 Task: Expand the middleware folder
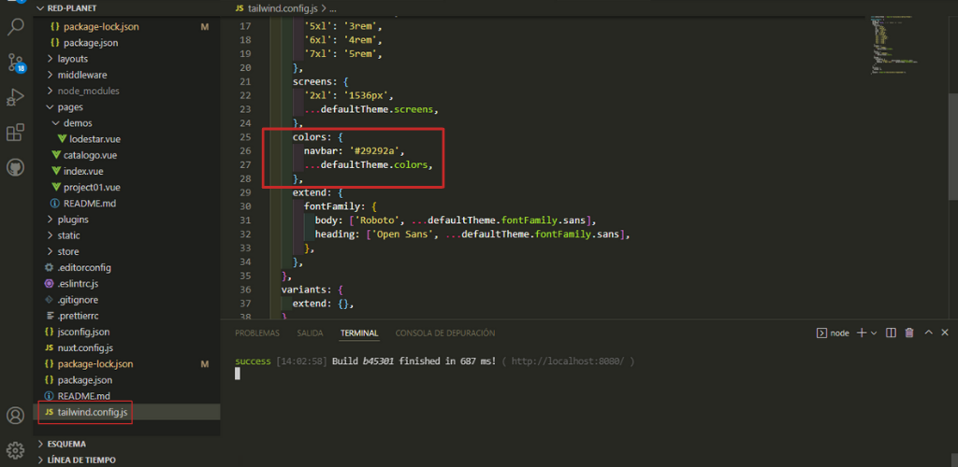pos(82,75)
